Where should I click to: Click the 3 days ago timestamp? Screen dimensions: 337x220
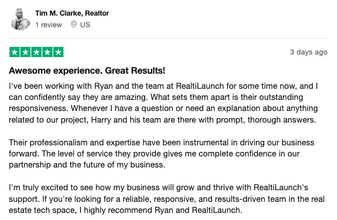(x=309, y=52)
